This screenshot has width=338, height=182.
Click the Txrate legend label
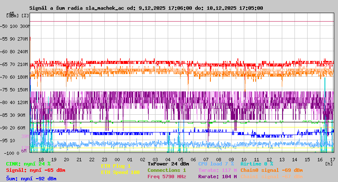point(217,170)
